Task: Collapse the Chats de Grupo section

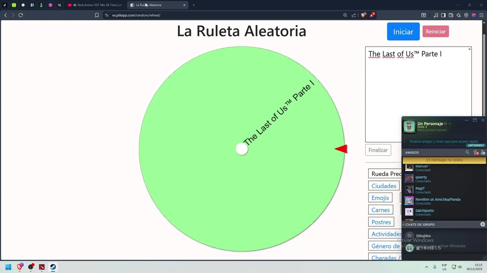Action: click(x=404, y=224)
